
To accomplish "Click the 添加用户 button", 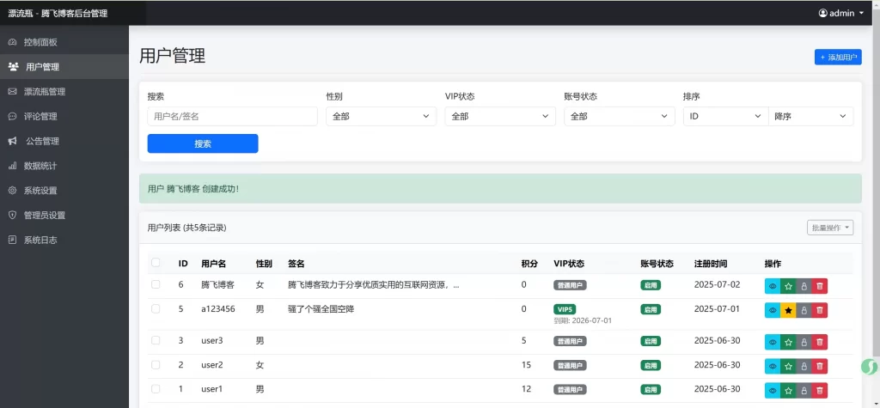I will pyautogui.click(x=838, y=58).
